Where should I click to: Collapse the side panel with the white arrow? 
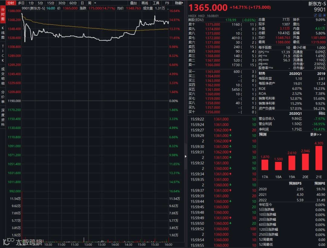click(186, 156)
